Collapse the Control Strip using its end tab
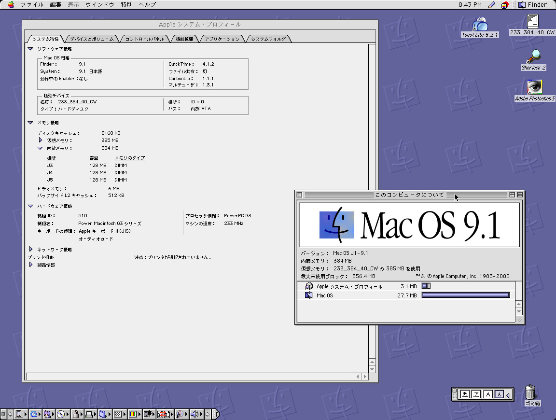556x420 pixels. tap(216, 414)
